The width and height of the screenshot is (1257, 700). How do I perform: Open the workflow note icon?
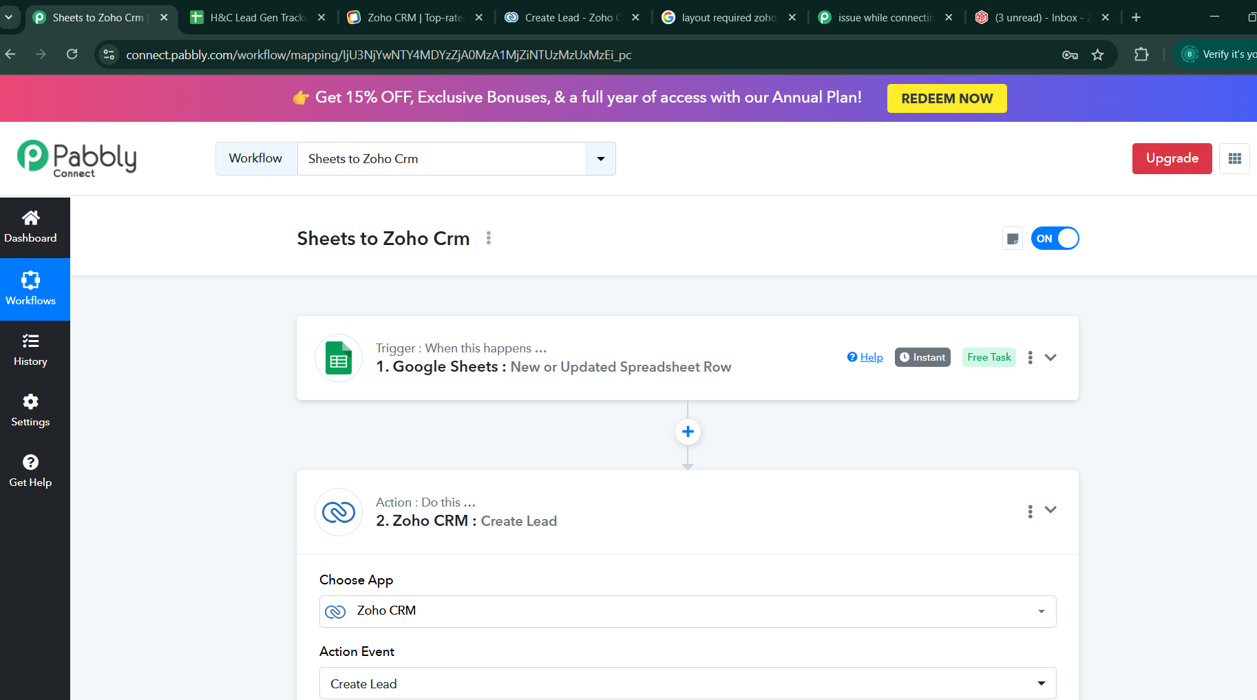coord(1013,239)
